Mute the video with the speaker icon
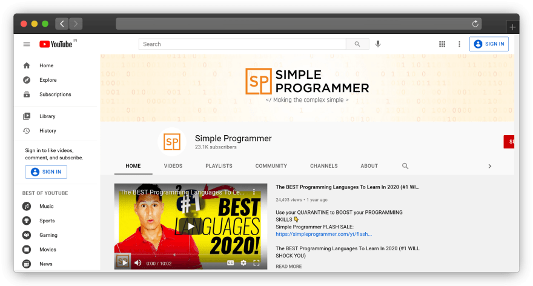This screenshot has height=286, width=533. (138, 263)
